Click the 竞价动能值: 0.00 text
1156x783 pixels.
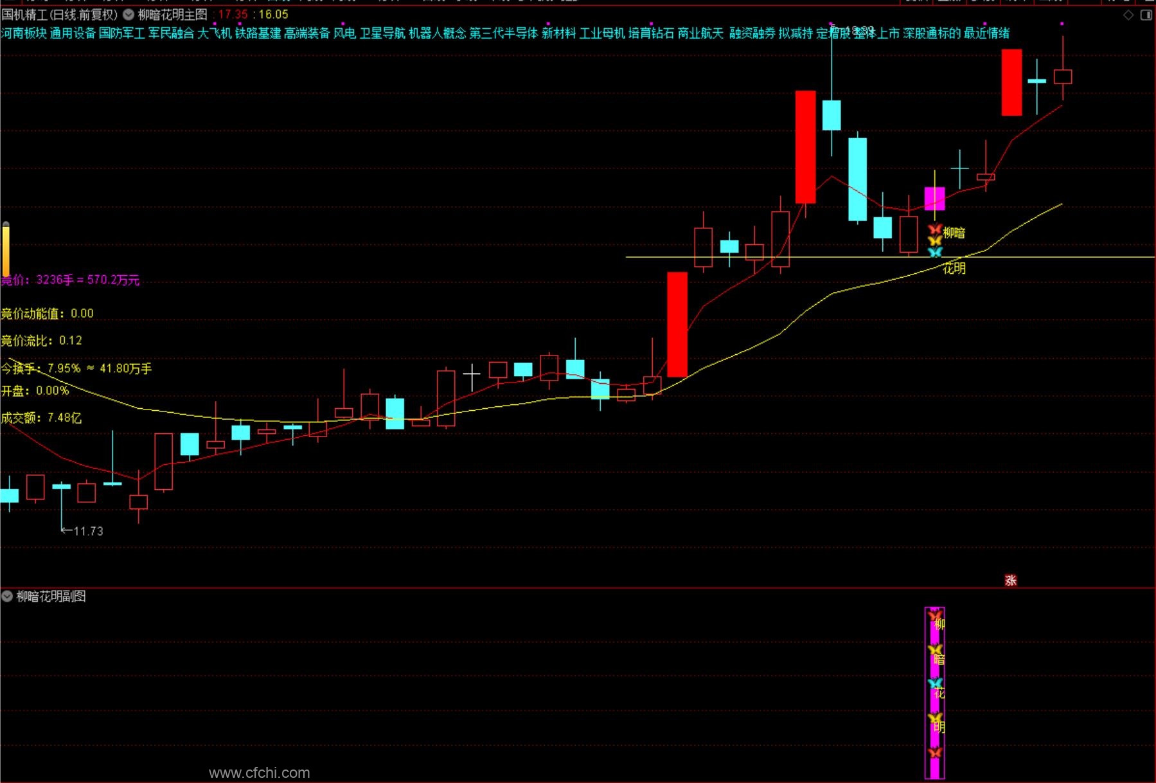click(x=48, y=314)
